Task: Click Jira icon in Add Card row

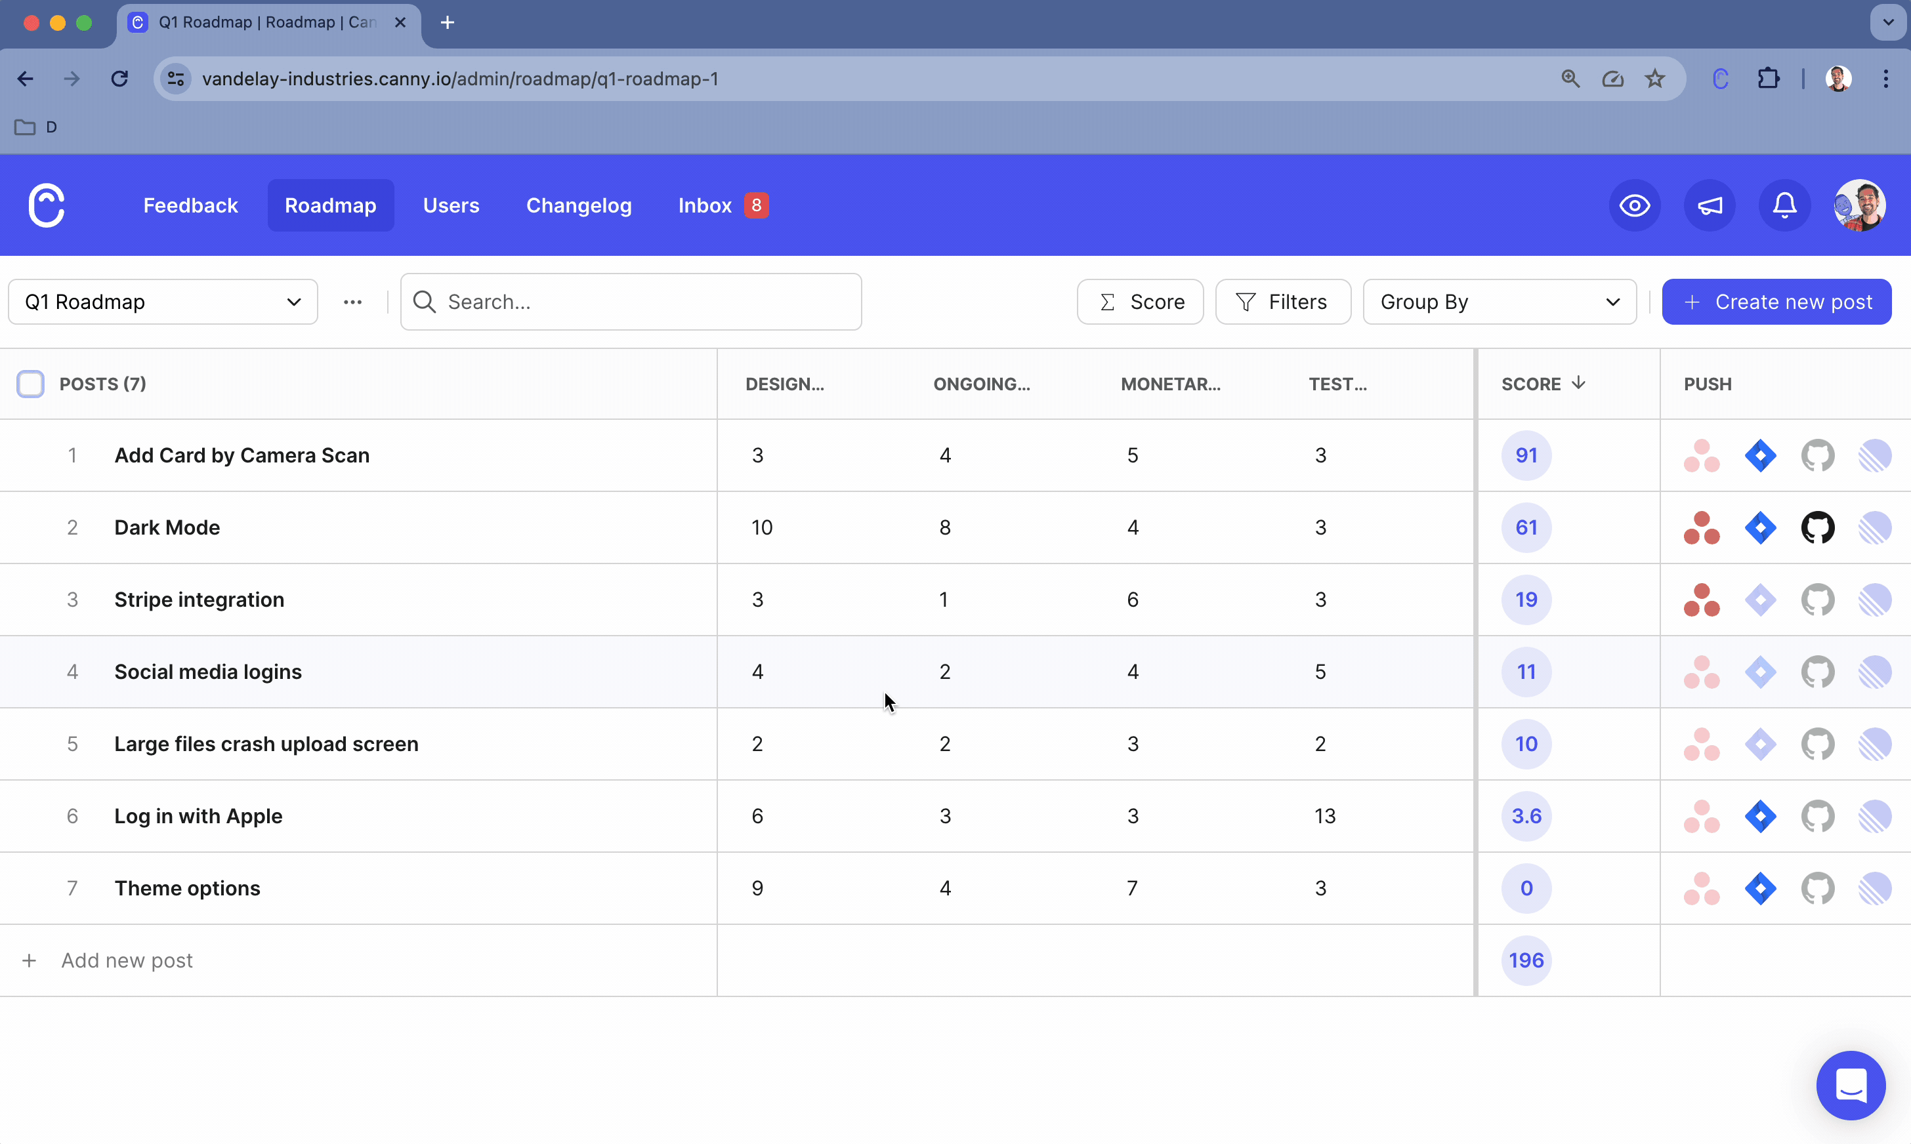Action: tap(1760, 456)
